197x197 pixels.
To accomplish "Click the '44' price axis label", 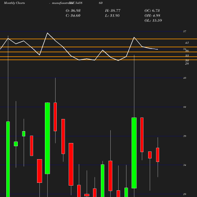I will click(x=185, y=107).
